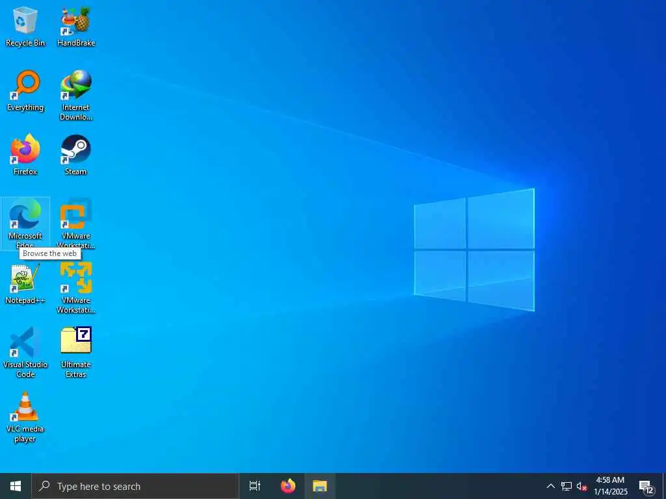Click the taskbar search box
Image resolution: width=666 pixels, height=499 pixels.
coord(135,486)
